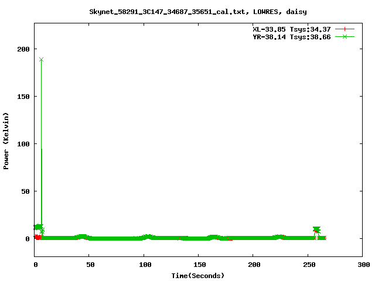Click x-axis tick label 150

pos(200,265)
